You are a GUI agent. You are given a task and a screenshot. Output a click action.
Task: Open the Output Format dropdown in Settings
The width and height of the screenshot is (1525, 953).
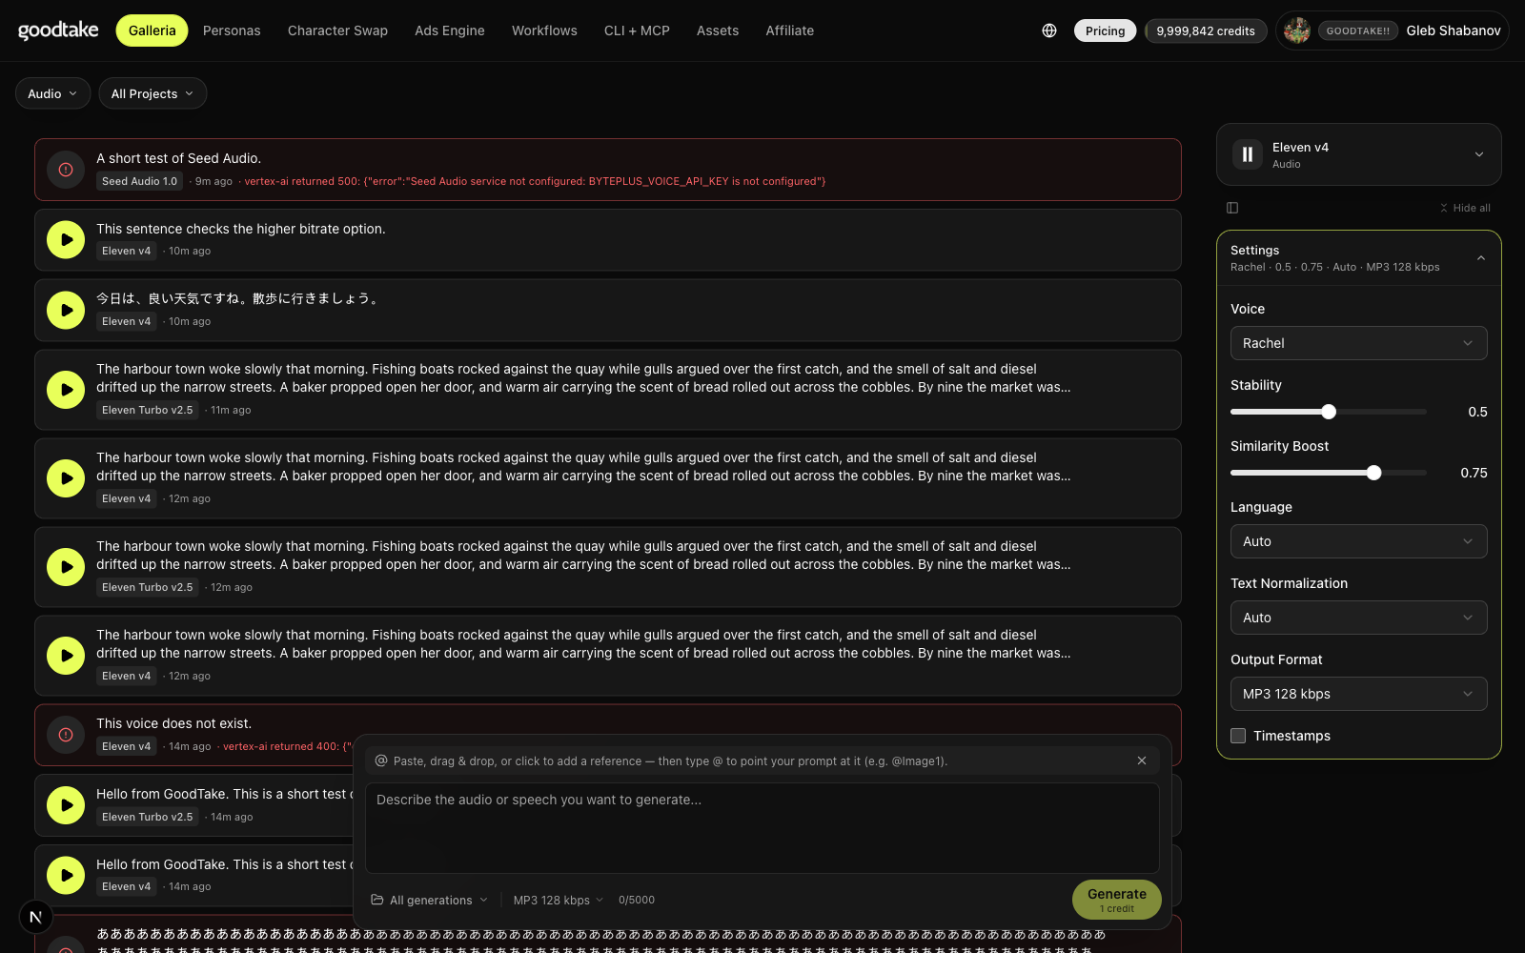[x=1359, y=694]
